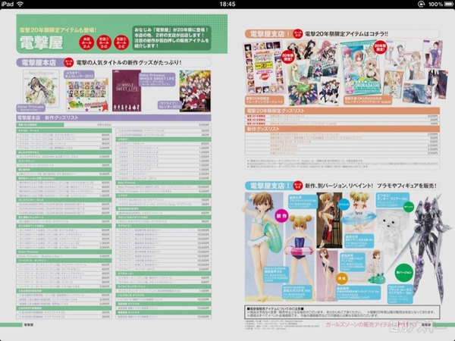The height and width of the screenshot is (341, 455).
Task: Tap the iPad carrier label
Action: 8,4
